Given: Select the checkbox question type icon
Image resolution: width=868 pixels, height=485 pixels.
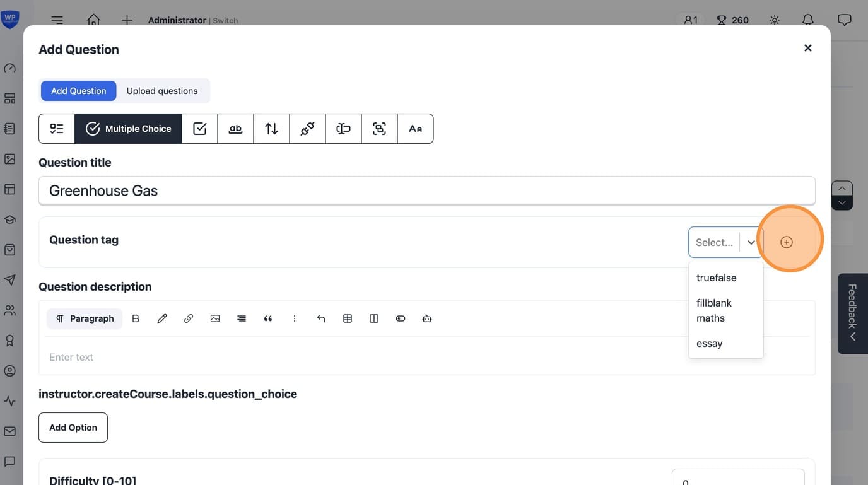Looking at the screenshot, I should point(200,129).
